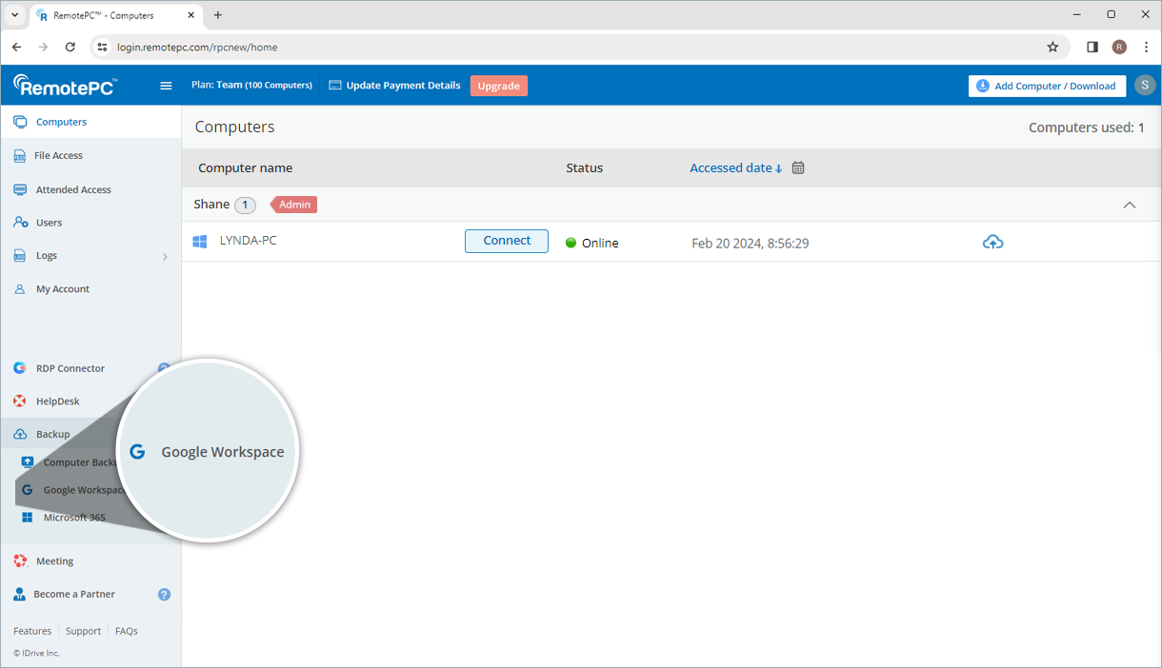The image size is (1162, 668).
Task: Collapse the Shane group
Action: (1130, 205)
